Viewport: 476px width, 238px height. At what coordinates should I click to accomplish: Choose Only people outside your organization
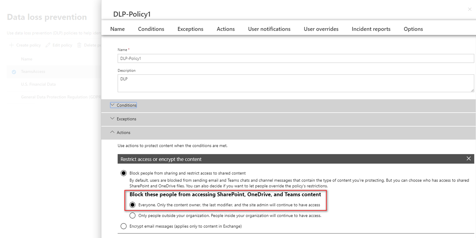[x=132, y=216]
